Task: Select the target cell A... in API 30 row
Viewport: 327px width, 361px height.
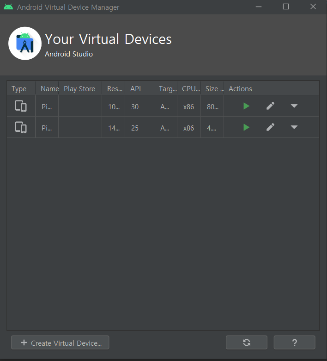Action: click(x=166, y=106)
